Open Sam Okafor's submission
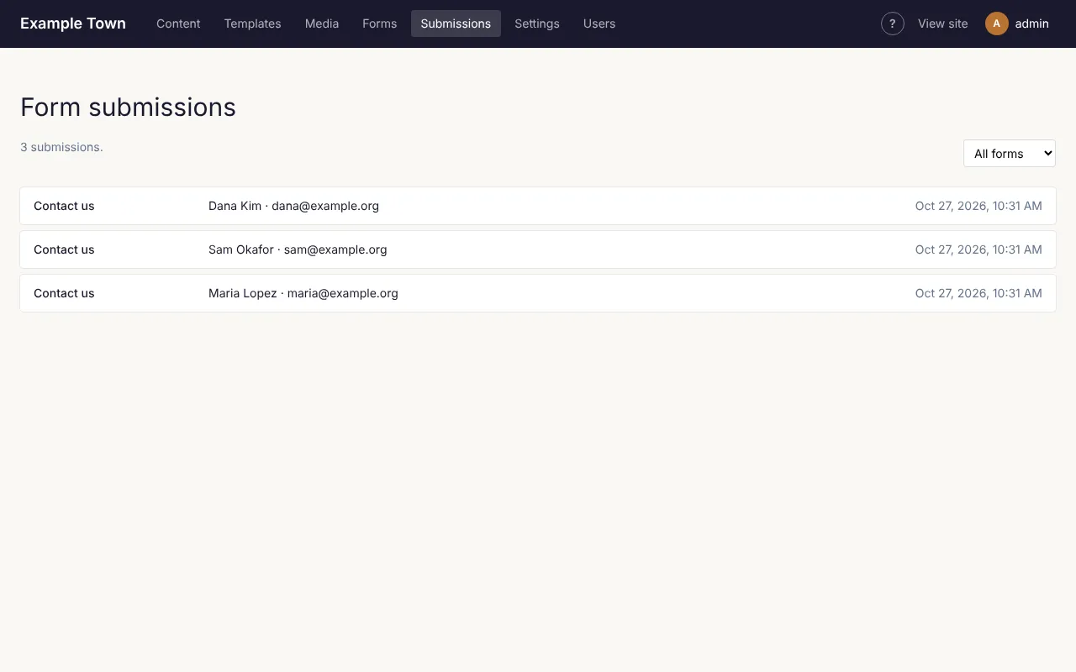This screenshot has width=1076, height=672. coord(538,249)
